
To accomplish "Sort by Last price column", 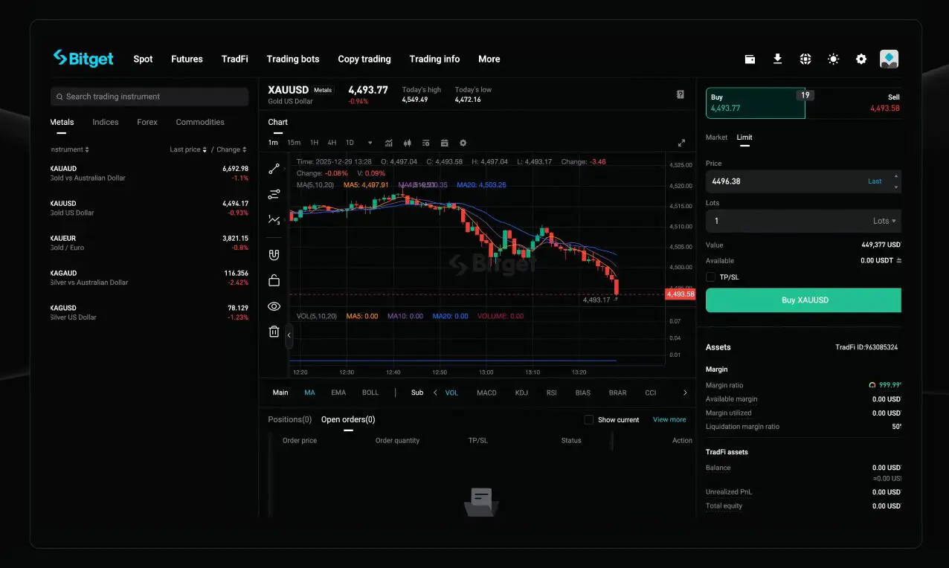I will pyautogui.click(x=188, y=149).
